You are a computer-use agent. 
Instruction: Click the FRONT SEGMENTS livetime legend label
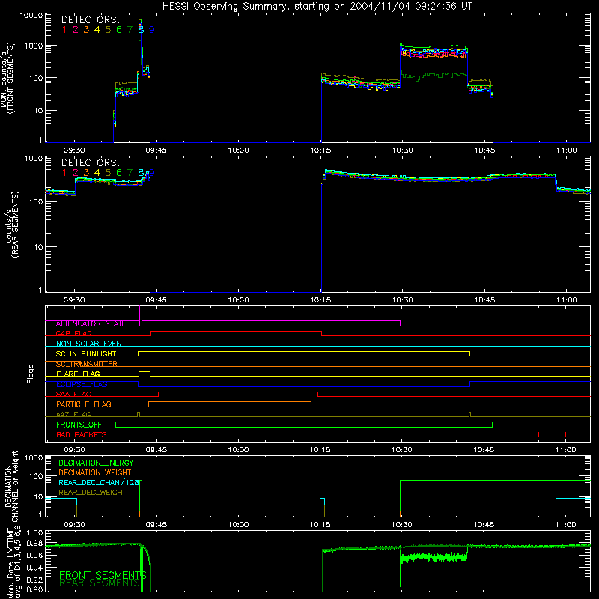click(x=103, y=575)
